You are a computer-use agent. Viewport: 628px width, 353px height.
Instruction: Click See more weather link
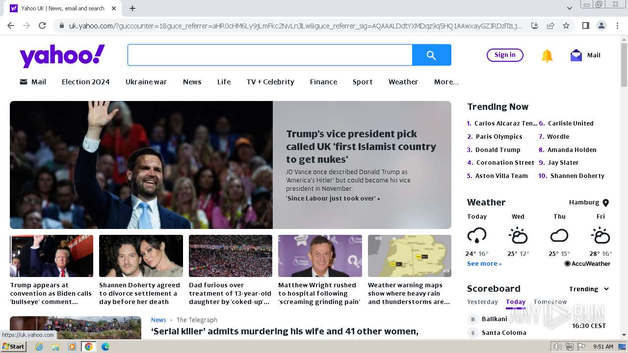click(x=484, y=264)
